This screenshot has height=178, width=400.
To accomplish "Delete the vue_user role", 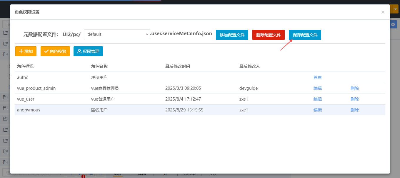I will (x=354, y=99).
